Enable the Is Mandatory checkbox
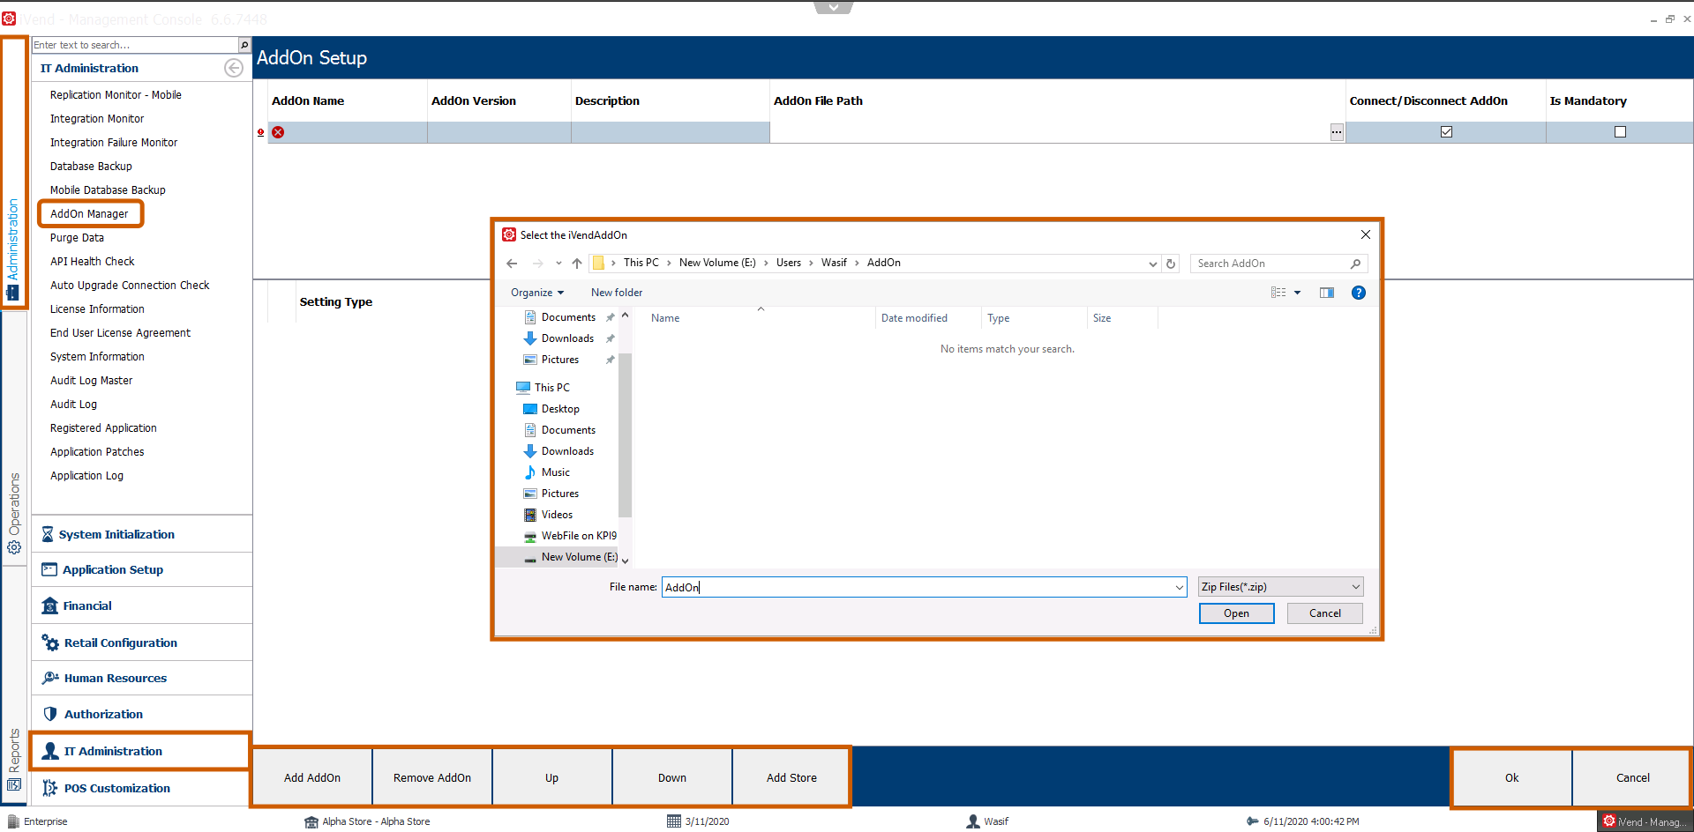This screenshot has width=1694, height=832. [1620, 132]
